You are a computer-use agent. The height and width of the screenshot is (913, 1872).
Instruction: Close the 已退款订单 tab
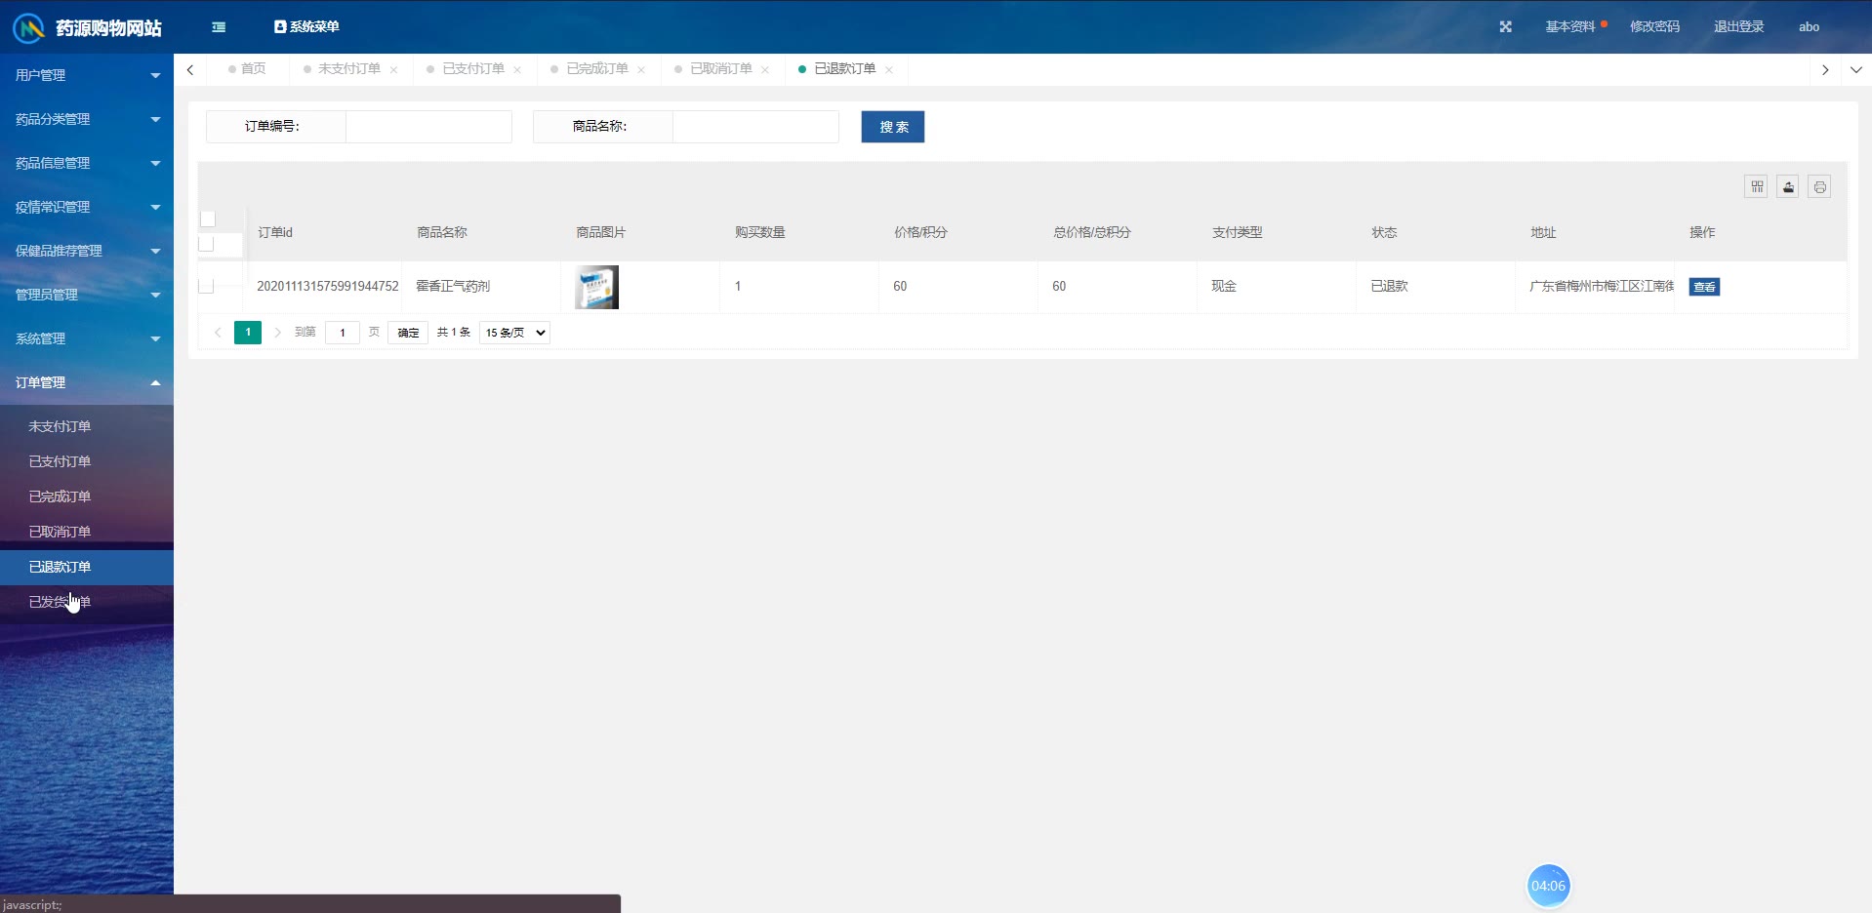pyautogui.click(x=889, y=70)
